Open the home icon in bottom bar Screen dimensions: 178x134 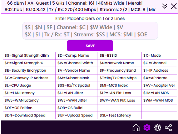tap(136, 128)
